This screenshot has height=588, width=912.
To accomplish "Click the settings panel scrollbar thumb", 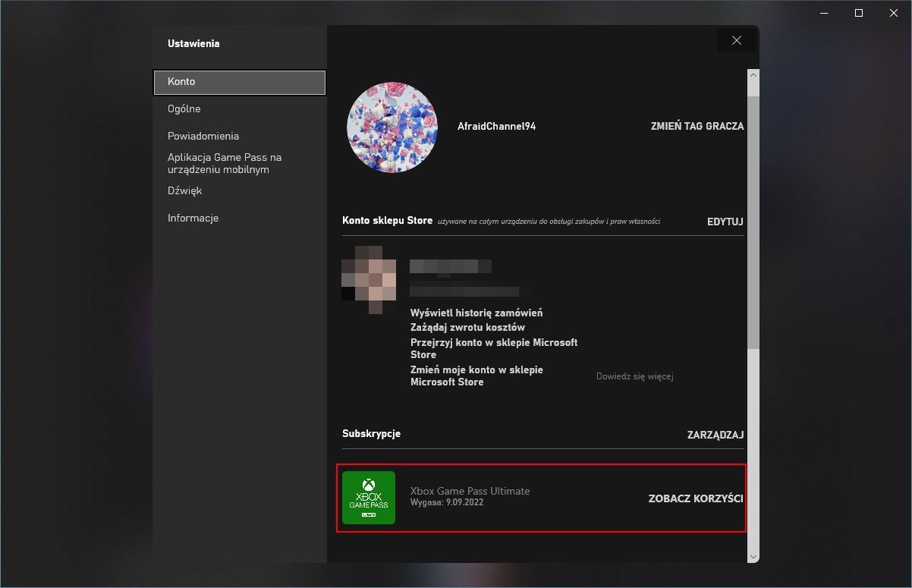I will pyautogui.click(x=753, y=222).
